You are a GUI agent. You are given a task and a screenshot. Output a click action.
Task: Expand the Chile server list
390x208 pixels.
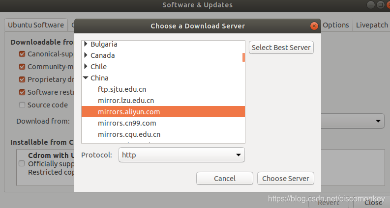tap(86, 66)
